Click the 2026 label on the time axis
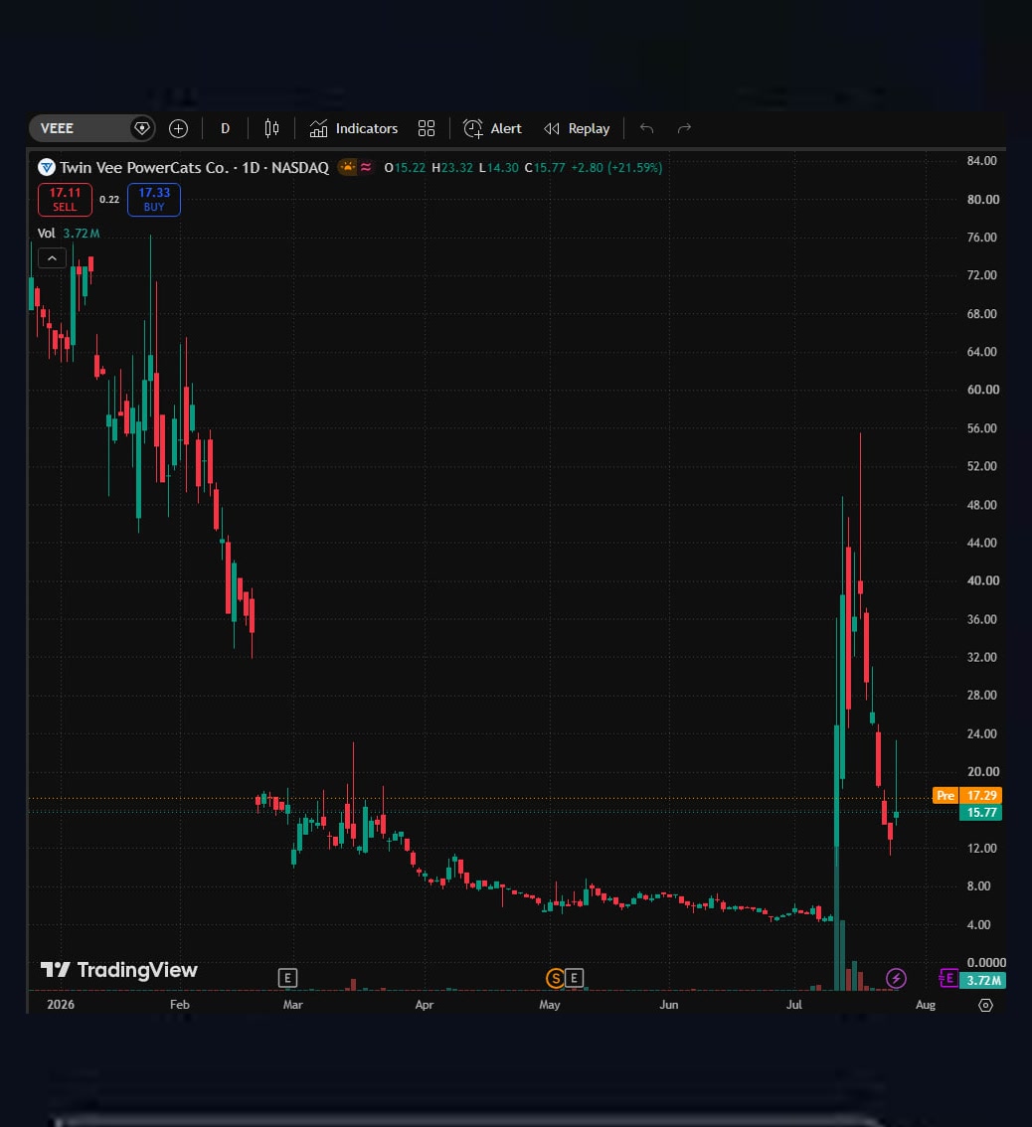Screen dimensions: 1032x1127 [61, 1004]
